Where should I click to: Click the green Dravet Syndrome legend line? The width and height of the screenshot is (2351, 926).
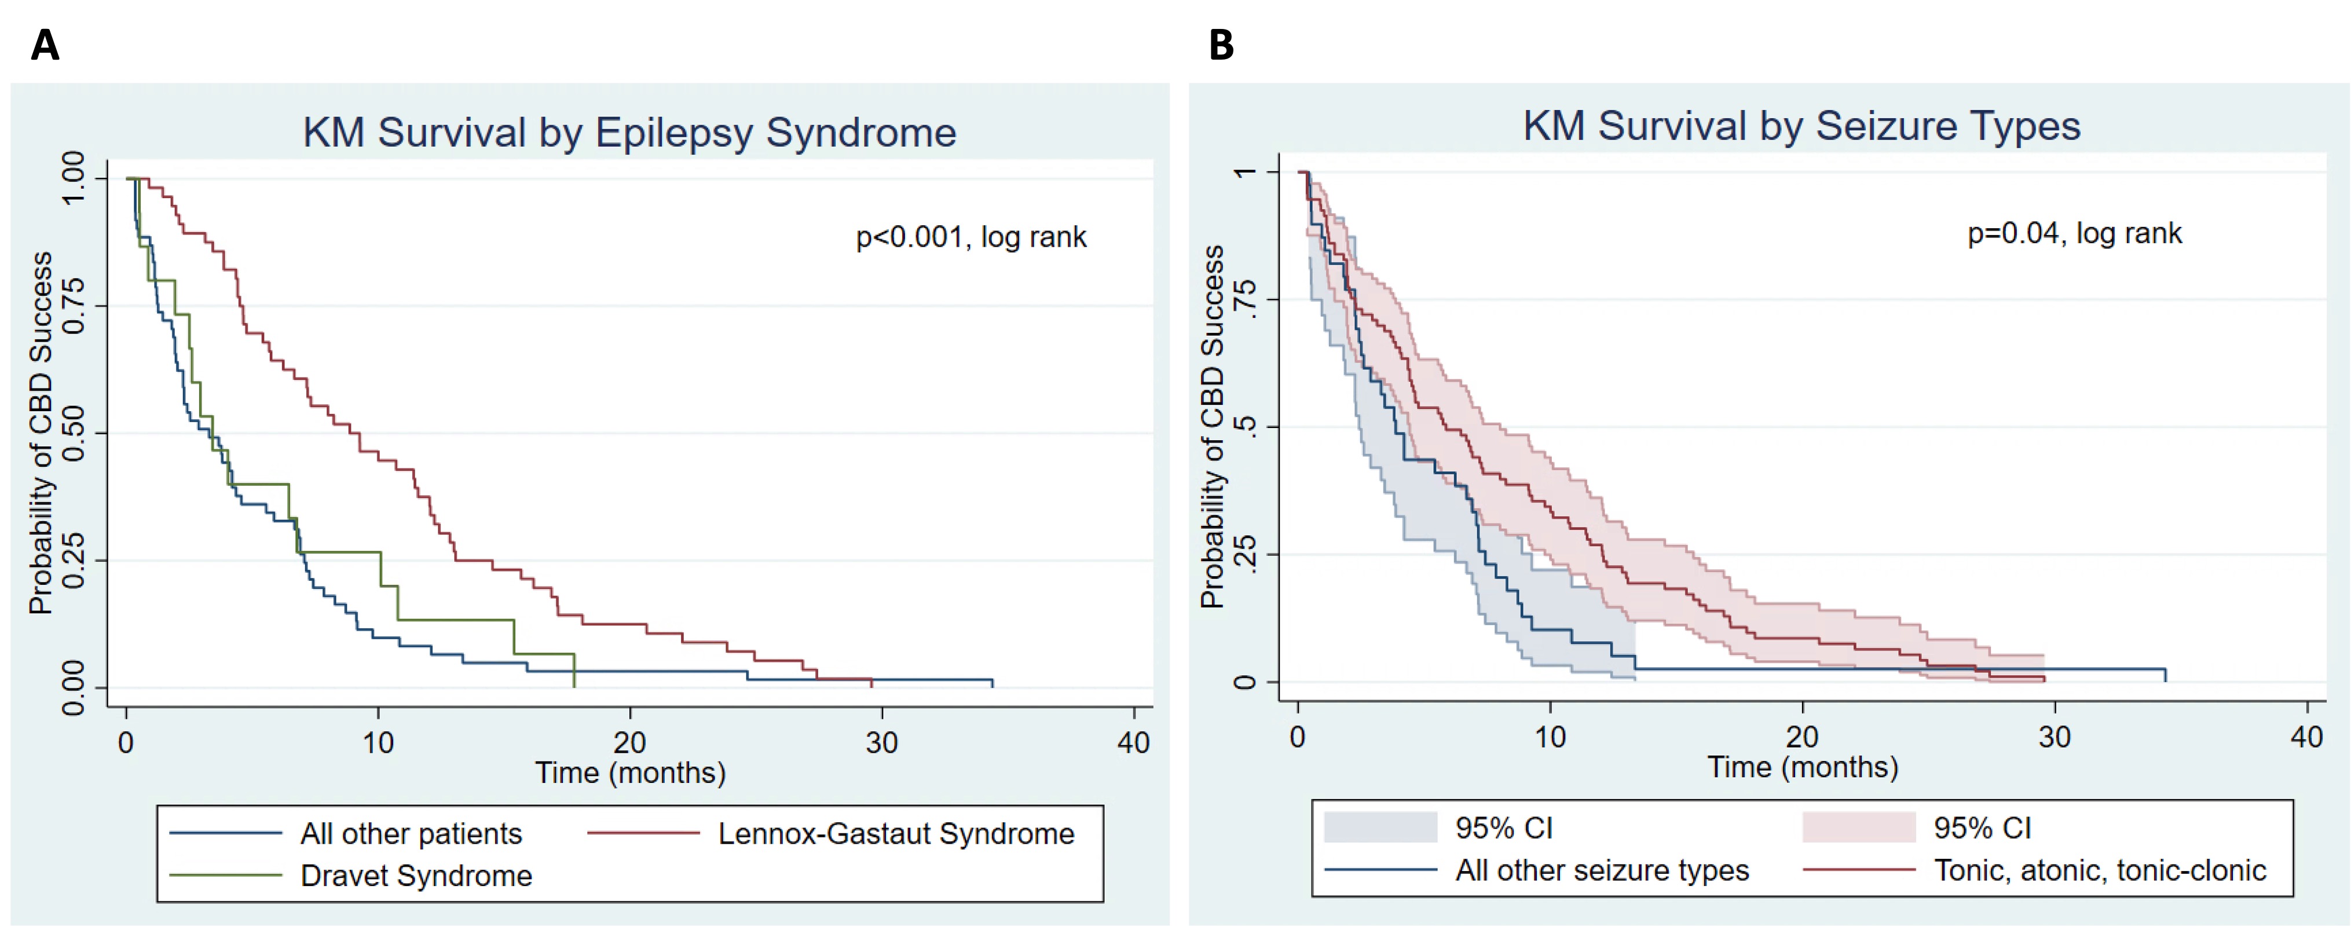click(x=225, y=875)
